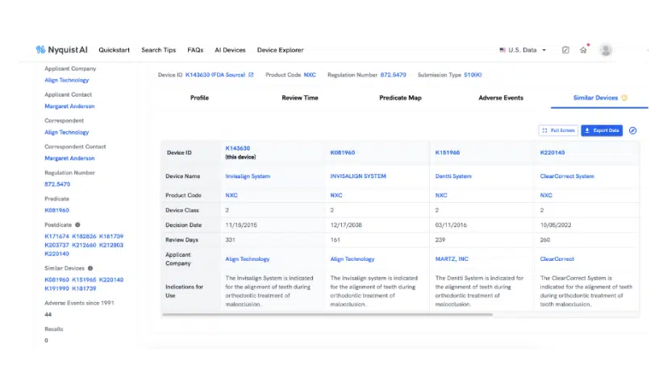
Task: Open Device Explorer in top navigation
Action: click(280, 50)
